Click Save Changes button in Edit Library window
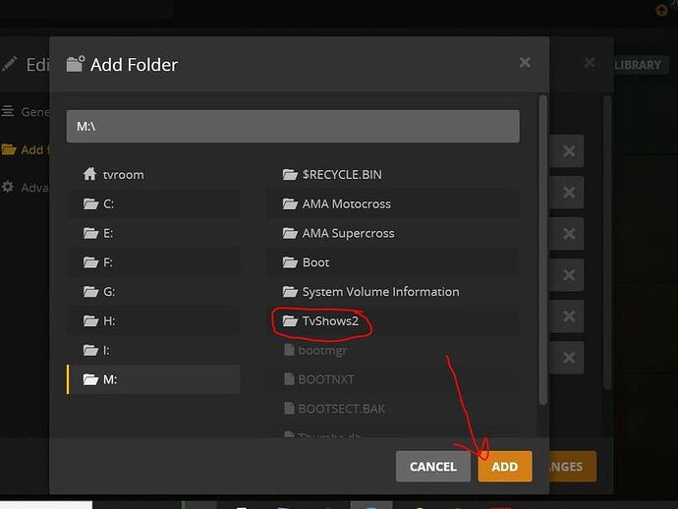Viewport: 678px width, 509px height. tap(573, 466)
